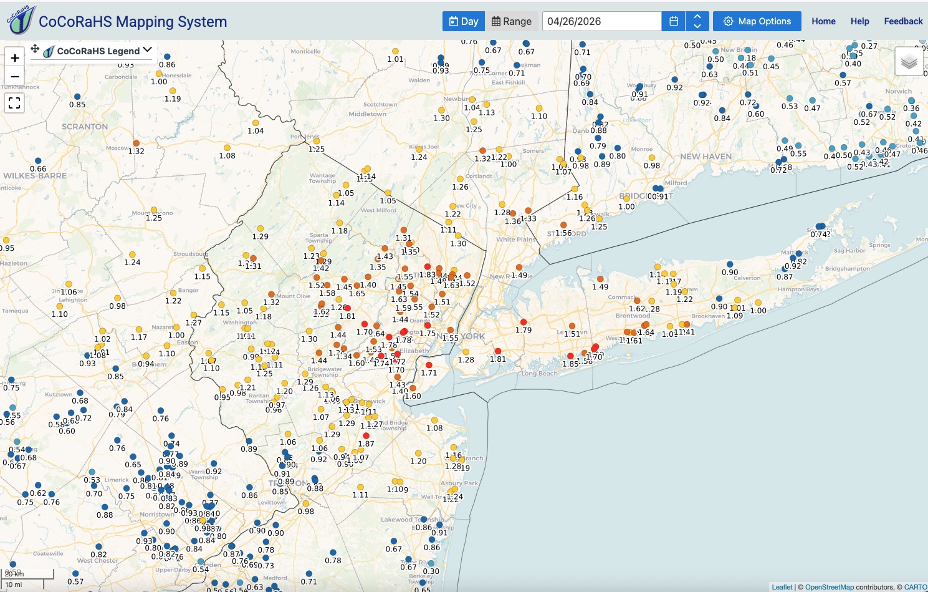
Task: Click the CoCoRaHS icon in legend panel
Action: (x=49, y=51)
